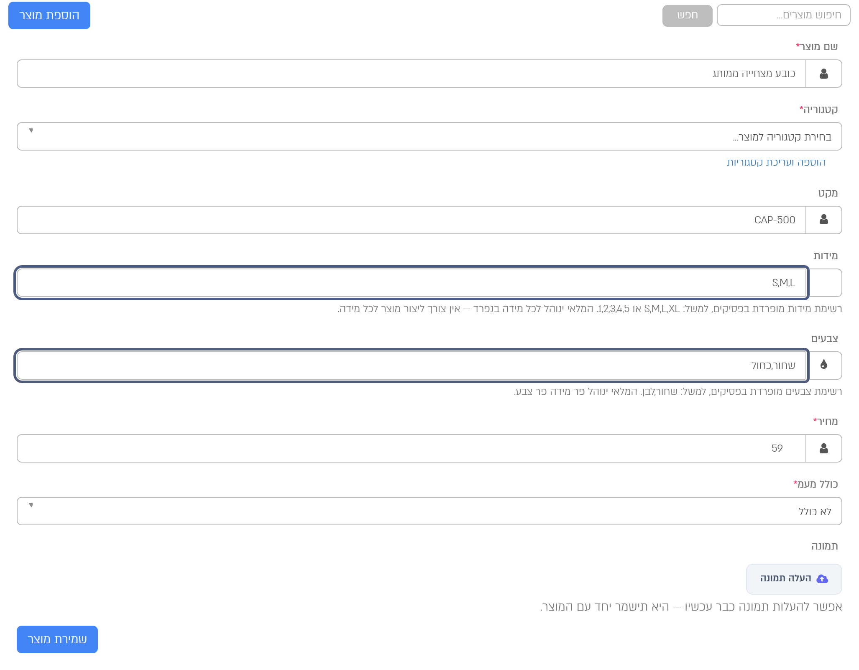Click the image note starting אפשר להעלות תמונה

click(691, 606)
